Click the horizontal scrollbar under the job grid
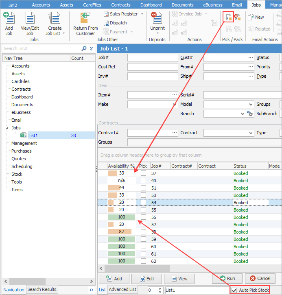 coord(138,268)
